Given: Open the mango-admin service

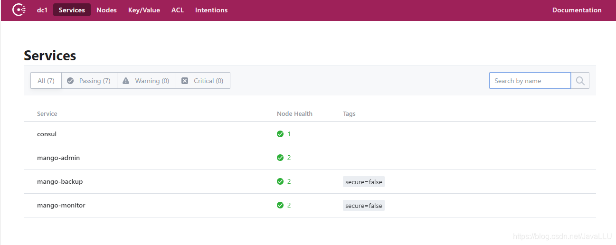Looking at the screenshot, I should coord(58,158).
